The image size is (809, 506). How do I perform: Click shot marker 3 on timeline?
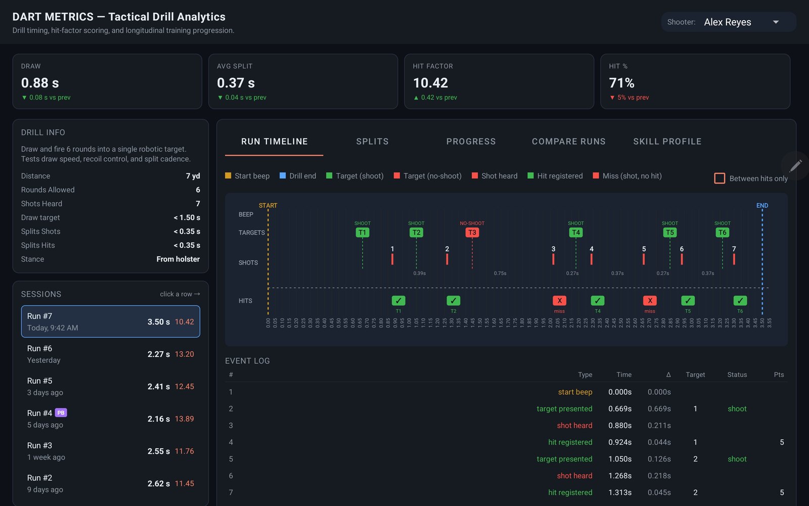[553, 259]
